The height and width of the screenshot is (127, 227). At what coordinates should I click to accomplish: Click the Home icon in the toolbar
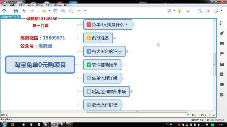pos(4,11)
